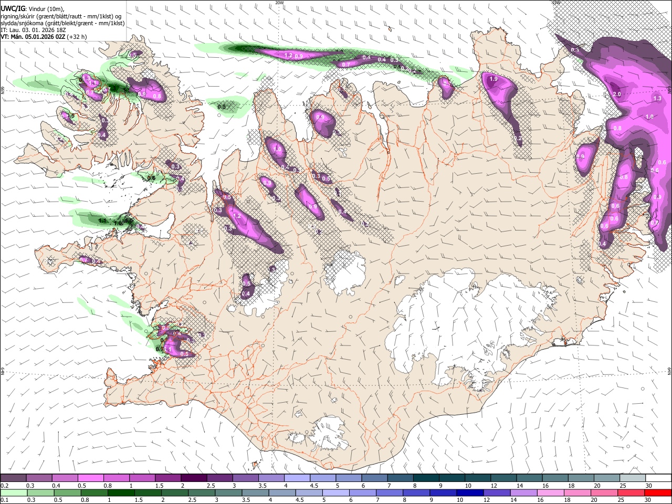Screen dimensions: 672x504
Task: Click the 3.5 swatch in the lower legend row
Action: (x=255, y=492)
